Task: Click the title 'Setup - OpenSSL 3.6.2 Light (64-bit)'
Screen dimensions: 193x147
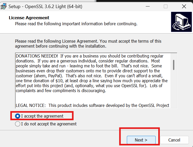Action: (45, 7)
